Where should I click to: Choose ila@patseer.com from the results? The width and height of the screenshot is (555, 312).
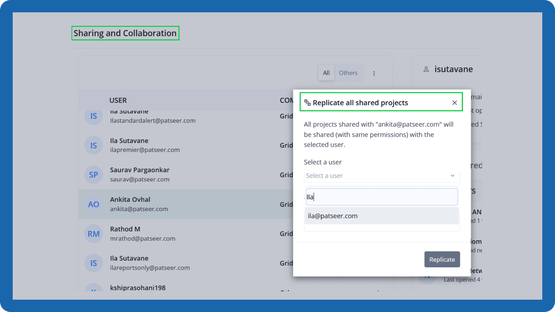pyautogui.click(x=382, y=216)
